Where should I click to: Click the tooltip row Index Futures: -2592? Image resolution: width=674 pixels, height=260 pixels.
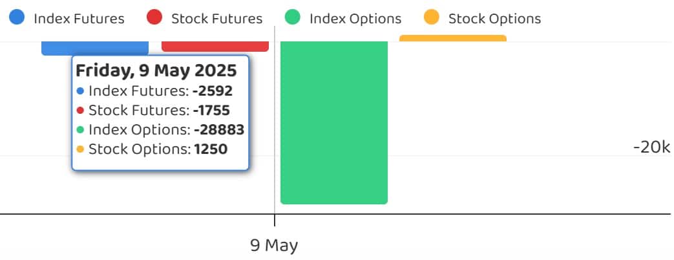pyautogui.click(x=154, y=91)
